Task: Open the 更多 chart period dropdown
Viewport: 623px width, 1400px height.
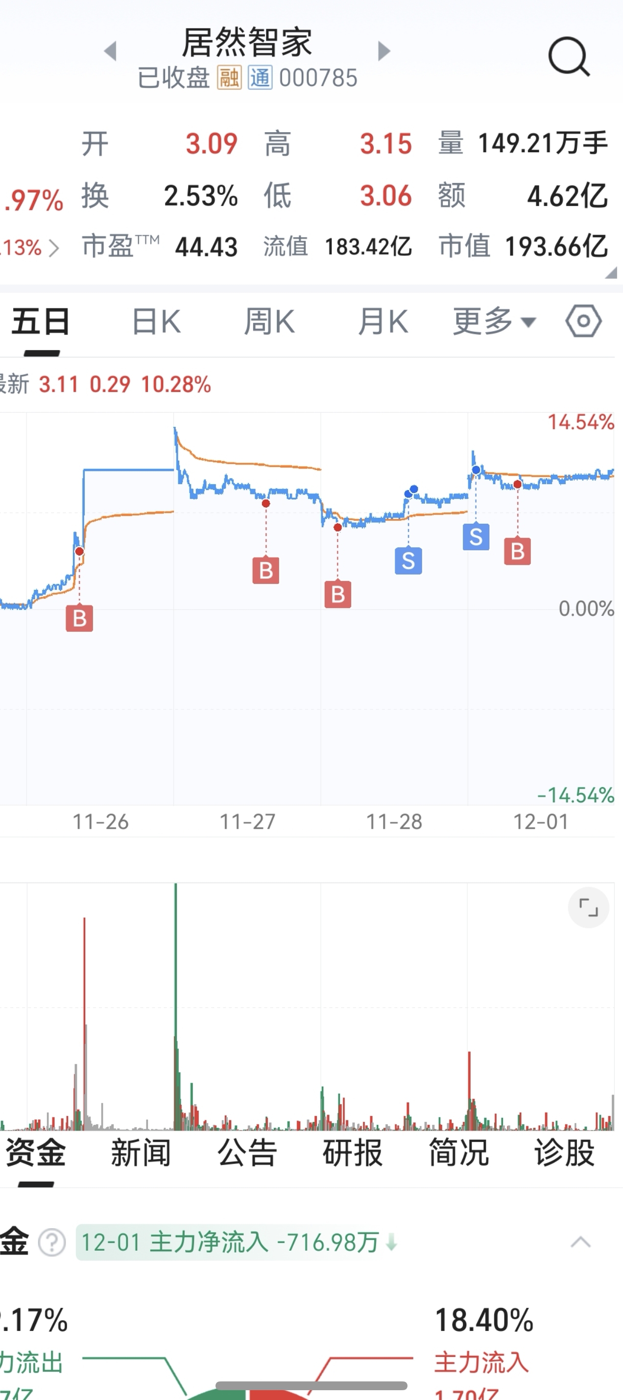Action: 494,321
